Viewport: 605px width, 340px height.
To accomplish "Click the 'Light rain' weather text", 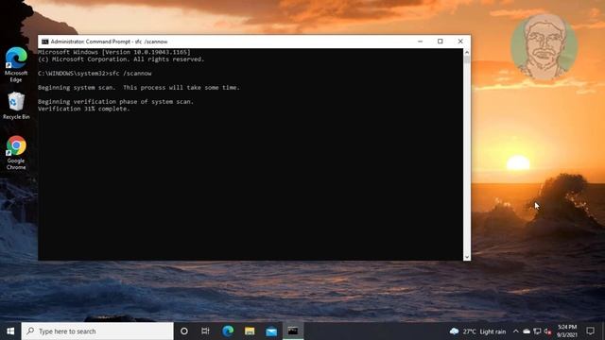I will 493,331.
